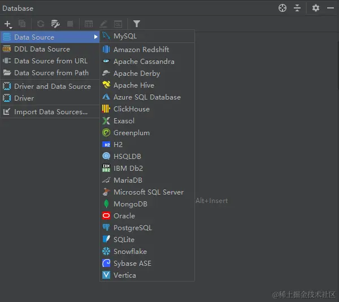Click the Filter funnel icon
The image size is (339, 302).
(137, 24)
